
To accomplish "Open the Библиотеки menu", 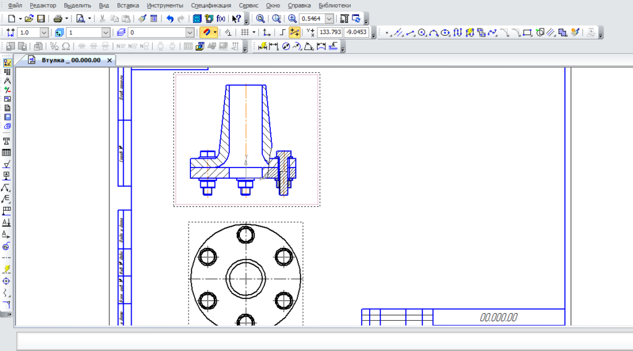I will (334, 5).
